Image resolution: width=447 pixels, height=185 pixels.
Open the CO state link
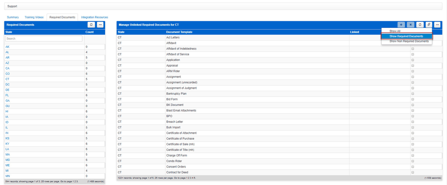pyautogui.click(x=7, y=74)
